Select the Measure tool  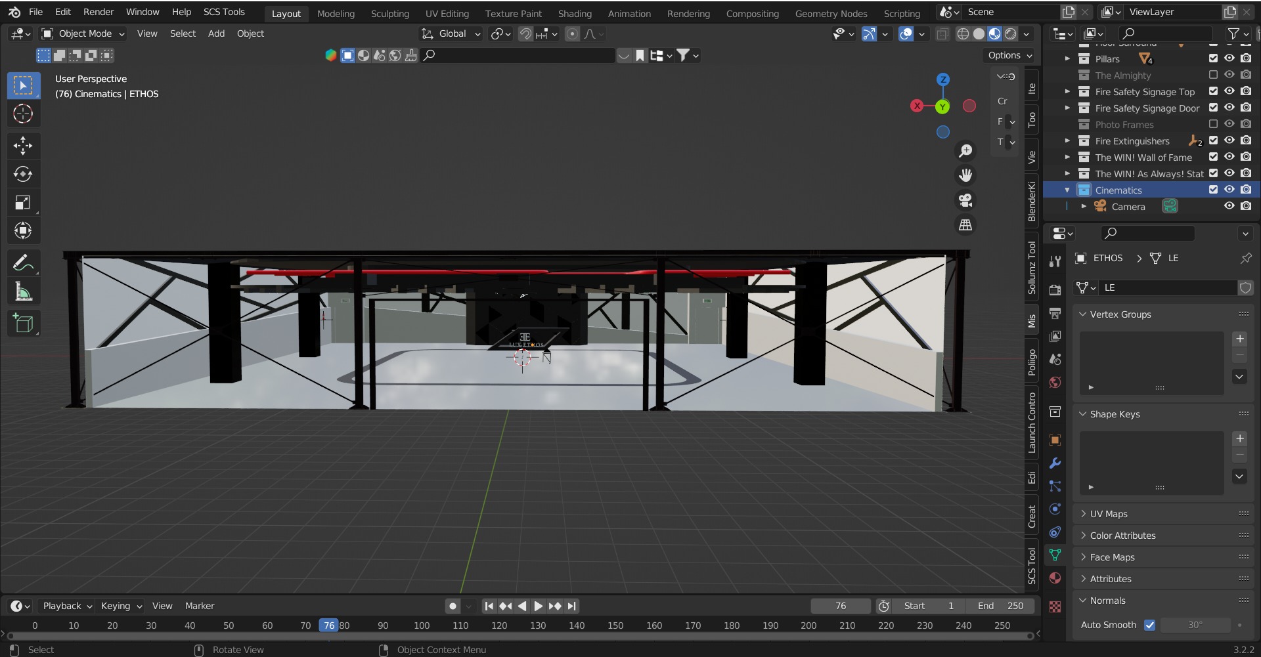23,291
